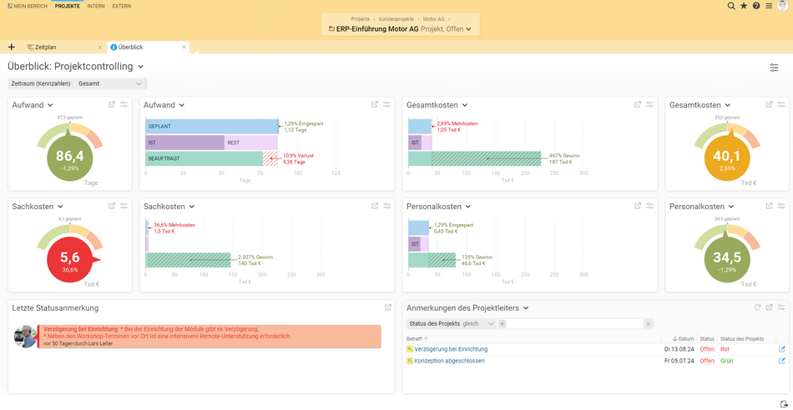This screenshot has height=410, width=793.
Task: Open the Gesamtkosten bar chart title dropdown
Action: (x=465, y=106)
